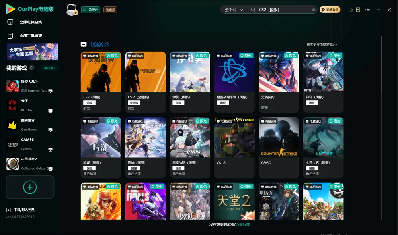Open the 七日世界 (国服) game card
Image resolution: width=398 pixels, height=235 pixels.
(323, 148)
